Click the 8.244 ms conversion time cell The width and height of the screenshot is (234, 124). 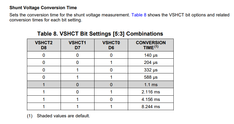[x=151, y=106]
